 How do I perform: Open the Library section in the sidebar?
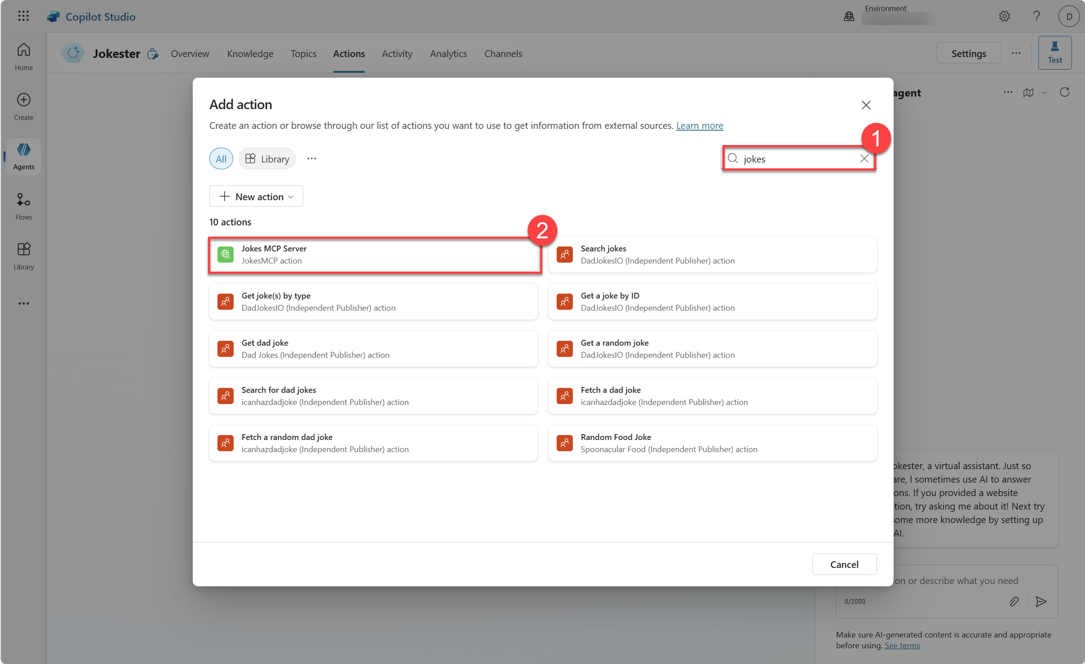click(23, 255)
